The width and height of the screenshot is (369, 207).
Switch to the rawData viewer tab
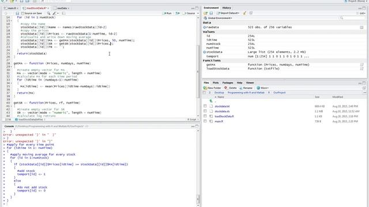(62, 8)
